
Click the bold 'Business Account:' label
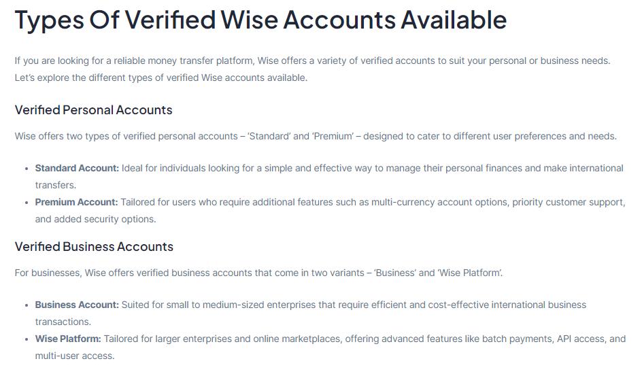point(77,305)
